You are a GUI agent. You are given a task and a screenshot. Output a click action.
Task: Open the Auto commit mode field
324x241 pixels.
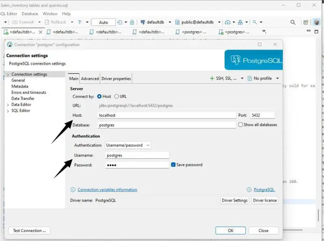tap(103, 22)
